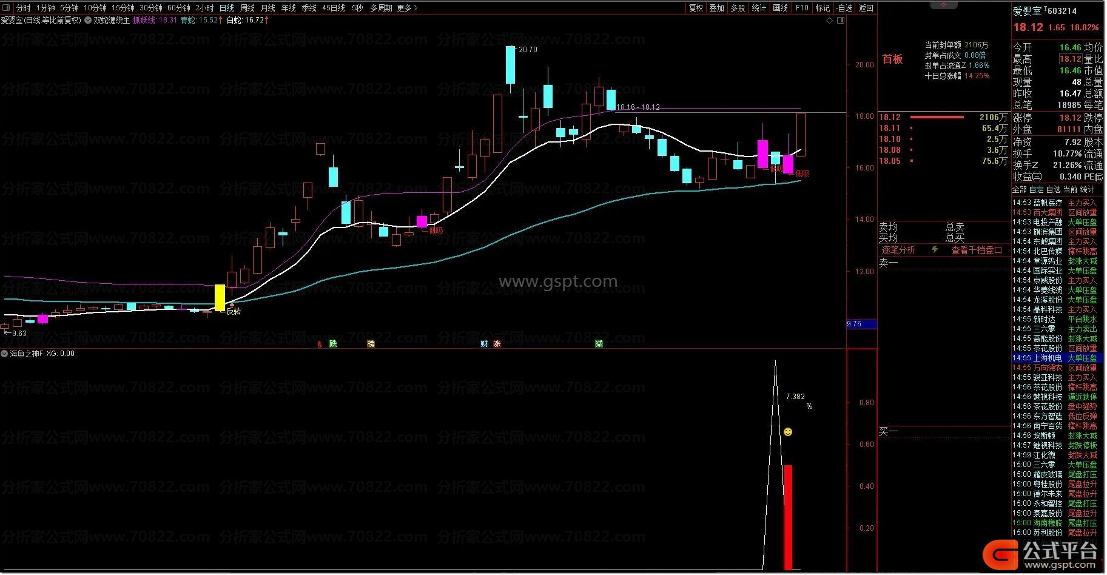Open the 海鱼之神F indicator dropdown
Screen dimensions: 1107x575
5,354
